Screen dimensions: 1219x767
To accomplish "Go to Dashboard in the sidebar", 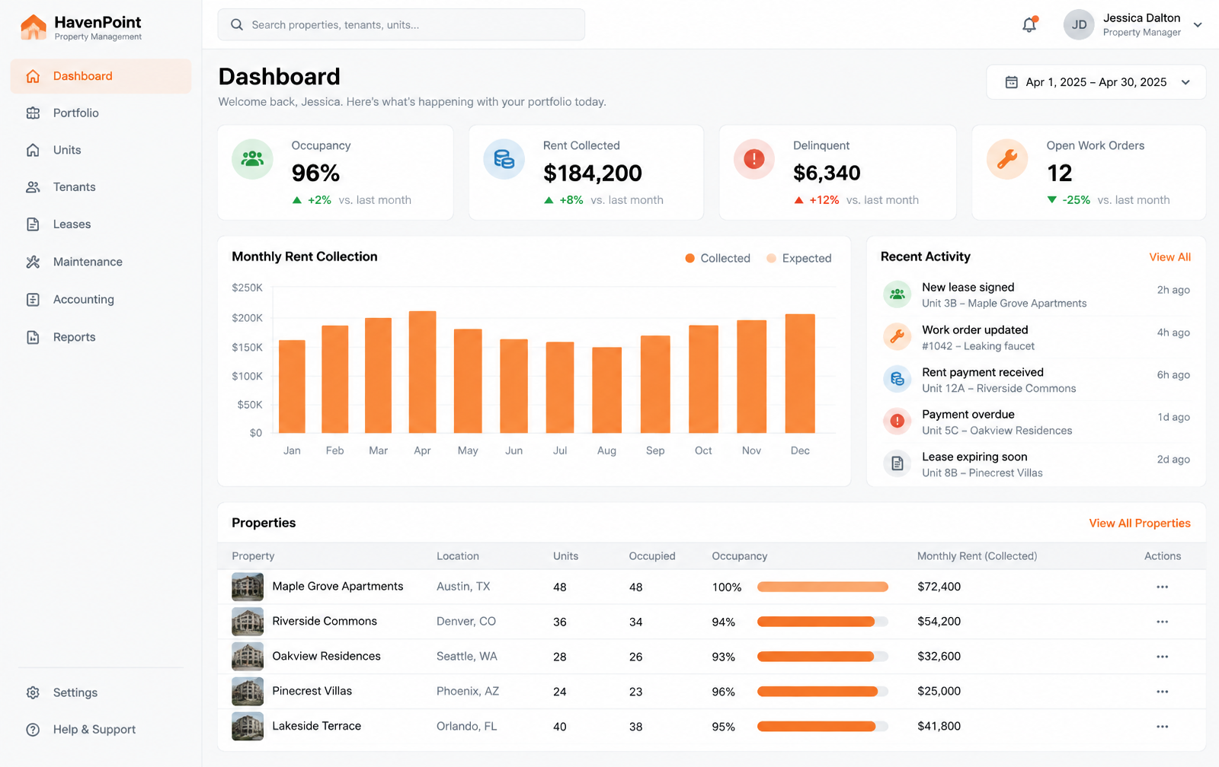I will (101, 76).
